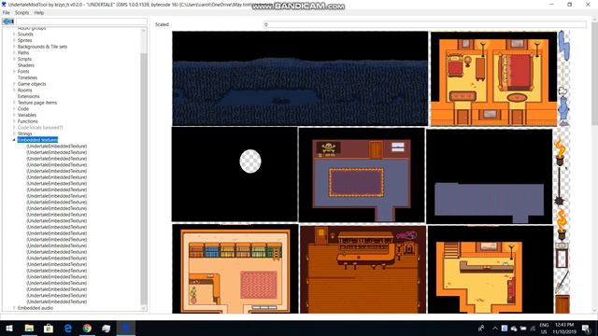Select the Timelines tree item
Image resolution: width=598 pixels, height=336 pixels.
(x=27, y=77)
